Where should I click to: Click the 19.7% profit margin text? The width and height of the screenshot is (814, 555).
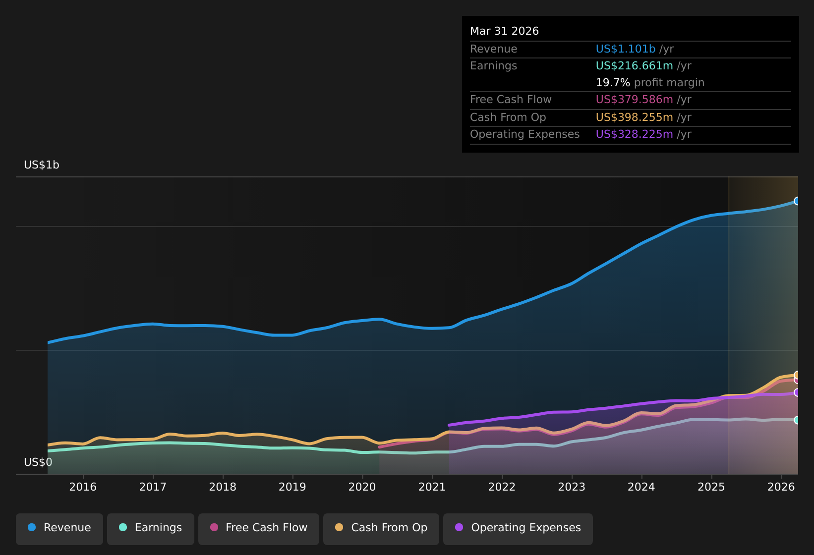tap(650, 83)
